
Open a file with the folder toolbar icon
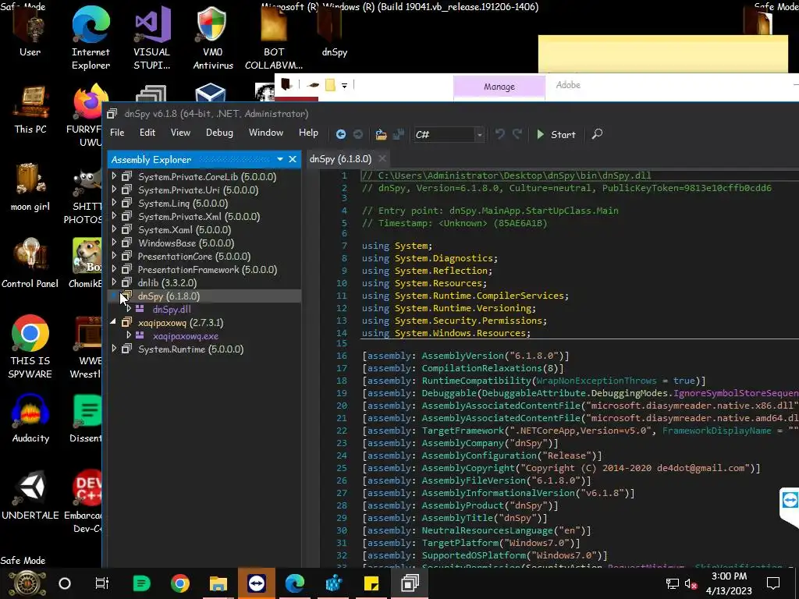(x=381, y=134)
